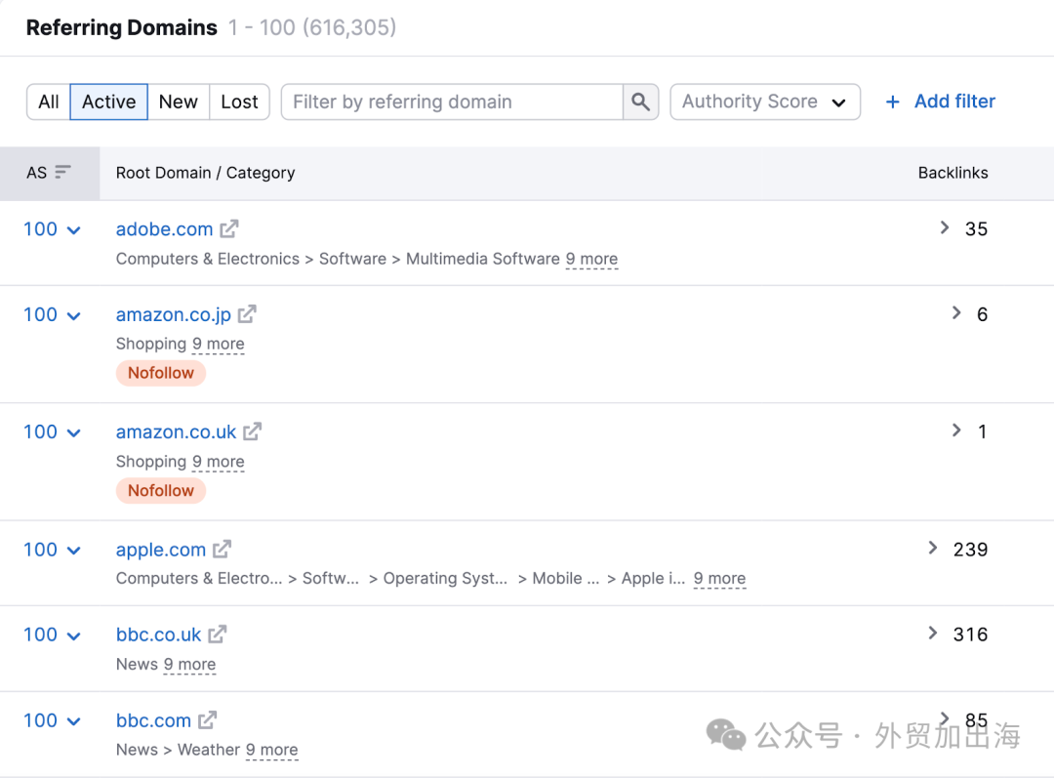Expand AS 100 chevron for bbc.com
Screen dimensions: 1054x778
(74, 720)
